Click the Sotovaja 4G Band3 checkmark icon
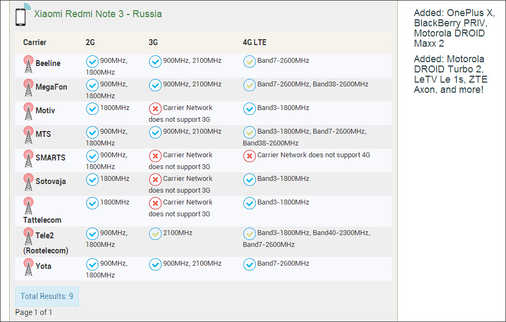The height and width of the screenshot is (322, 506). pos(249,179)
